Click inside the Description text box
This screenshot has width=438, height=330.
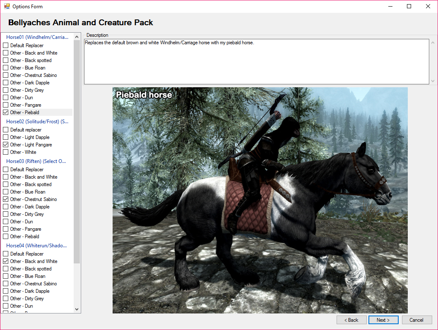(256, 62)
